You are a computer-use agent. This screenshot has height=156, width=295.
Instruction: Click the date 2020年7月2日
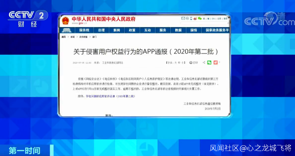point(212,109)
